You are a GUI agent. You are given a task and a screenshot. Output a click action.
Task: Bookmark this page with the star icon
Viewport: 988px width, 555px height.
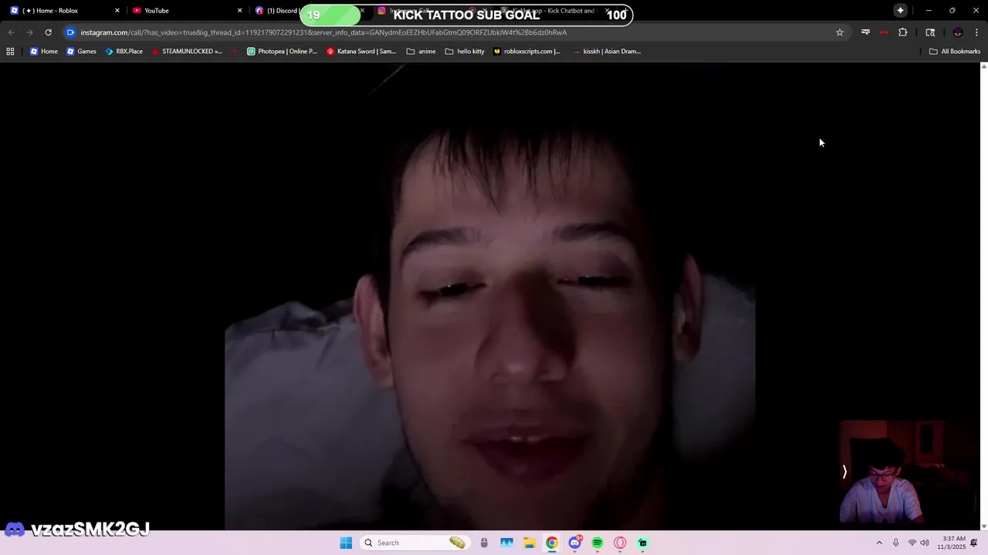point(840,32)
